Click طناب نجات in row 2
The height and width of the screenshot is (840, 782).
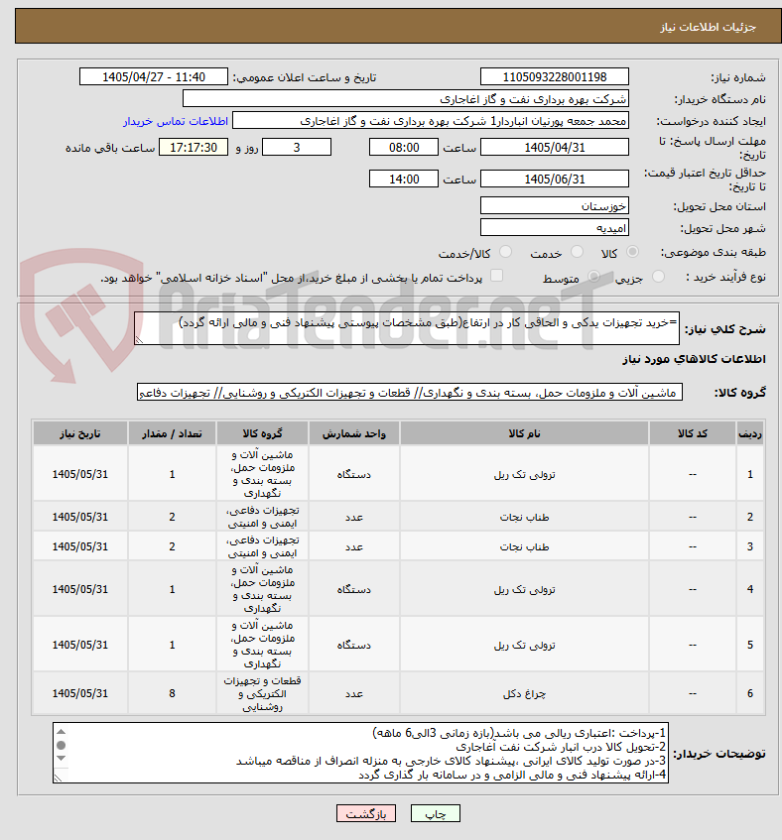(524, 517)
